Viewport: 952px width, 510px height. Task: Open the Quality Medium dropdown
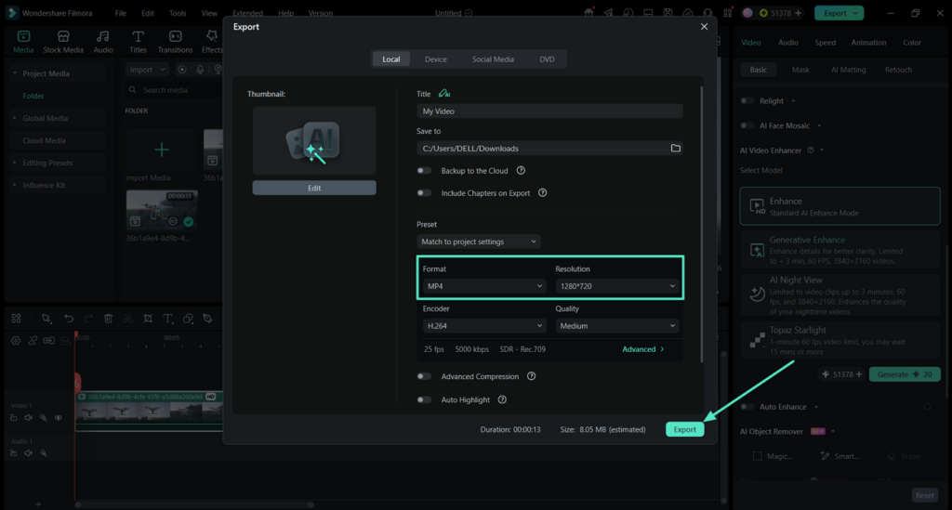coord(617,326)
